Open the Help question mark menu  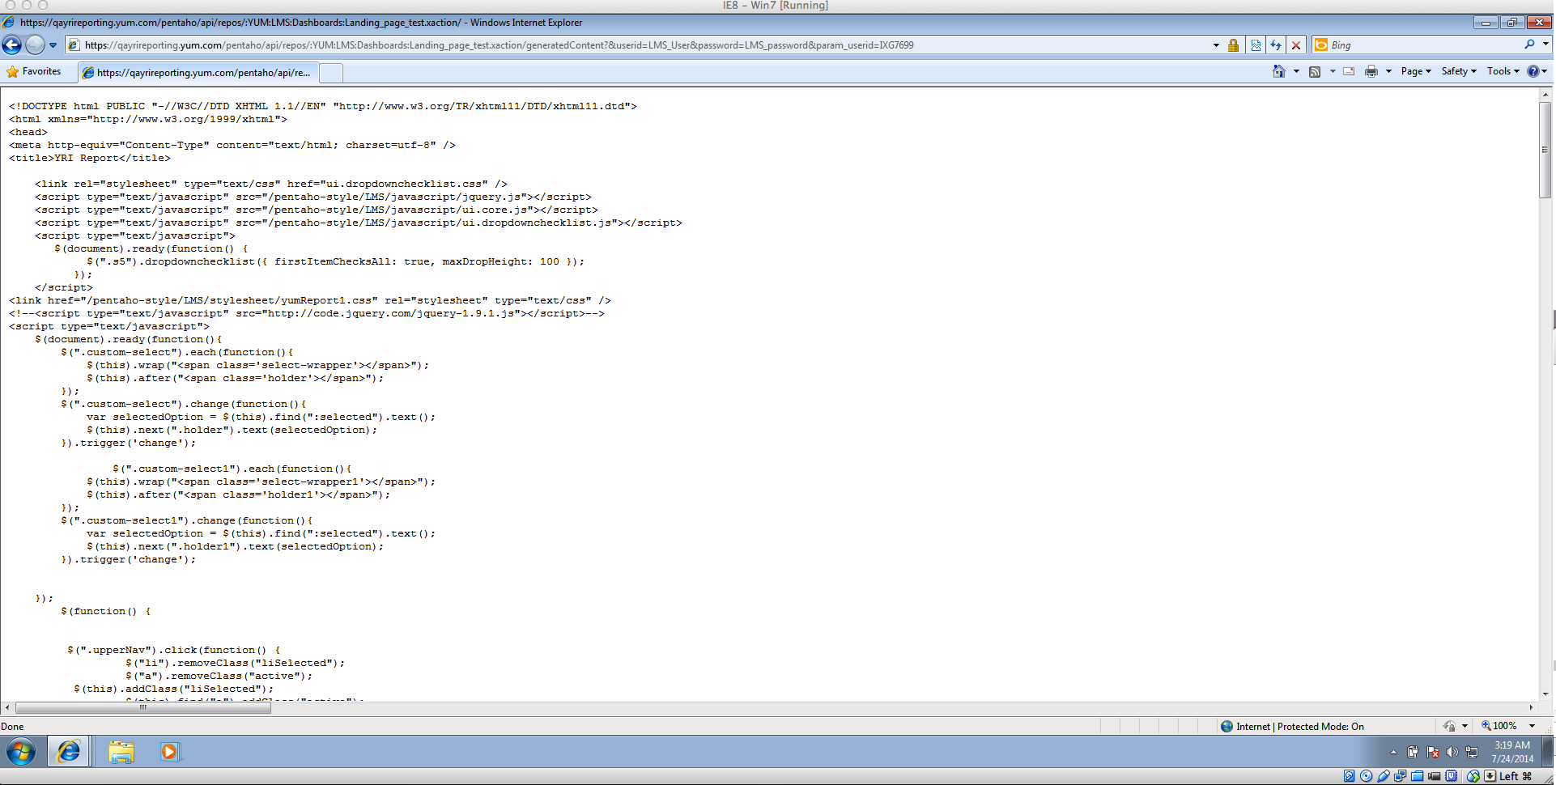pyautogui.click(x=1537, y=71)
